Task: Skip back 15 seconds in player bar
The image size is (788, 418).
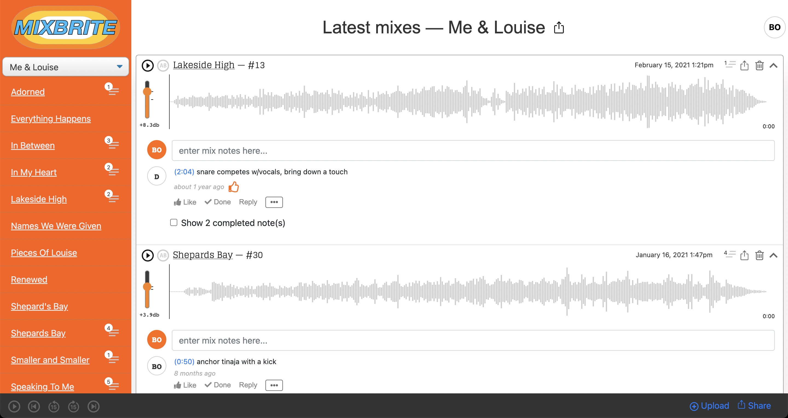Action: (x=54, y=407)
